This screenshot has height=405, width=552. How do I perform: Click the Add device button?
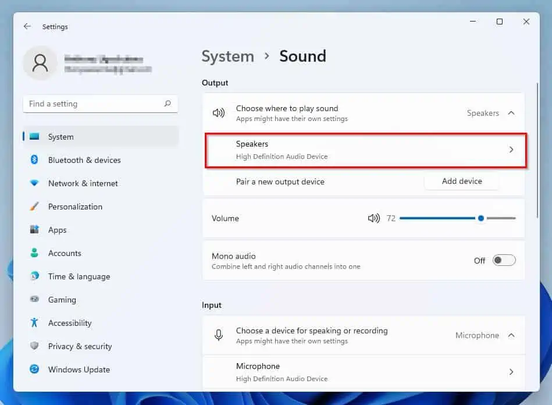(461, 181)
